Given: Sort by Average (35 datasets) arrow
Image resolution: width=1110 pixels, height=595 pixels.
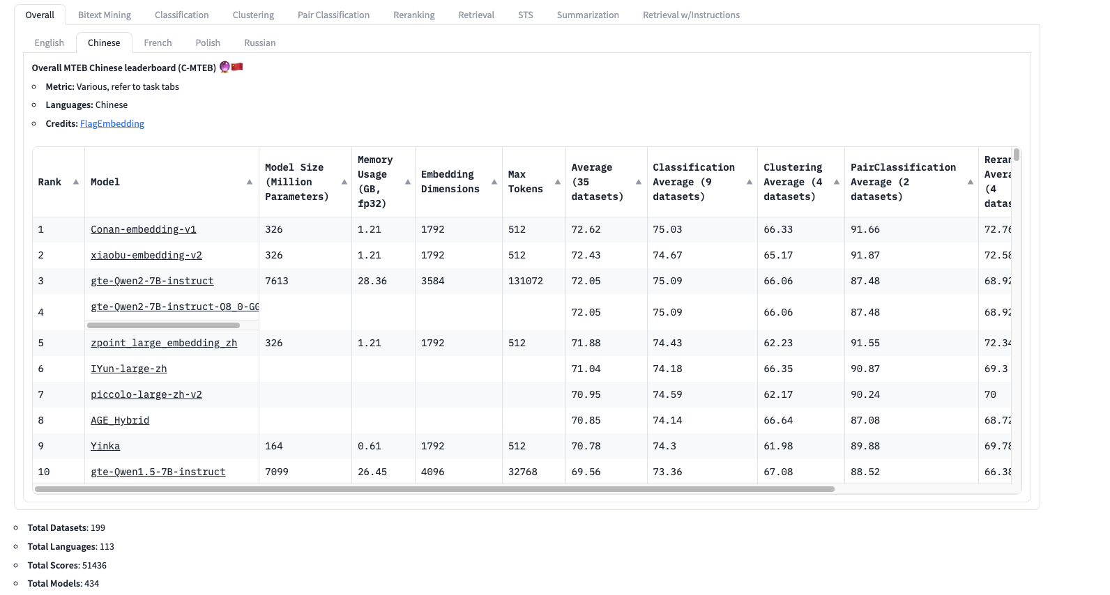Looking at the screenshot, I should coord(639,182).
